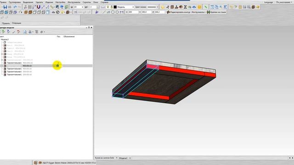Click the Z coordinate field
This screenshot has width=294, height=165.
pyautogui.click(x=159, y=12)
